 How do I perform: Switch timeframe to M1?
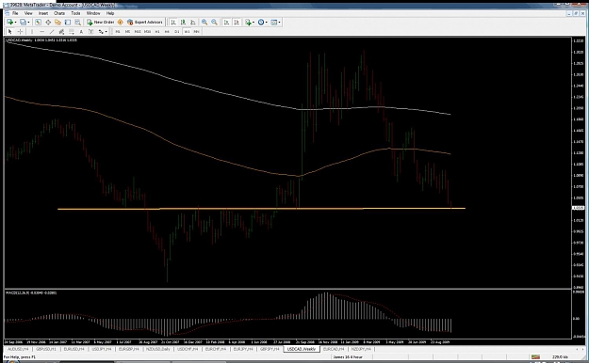tap(118, 31)
